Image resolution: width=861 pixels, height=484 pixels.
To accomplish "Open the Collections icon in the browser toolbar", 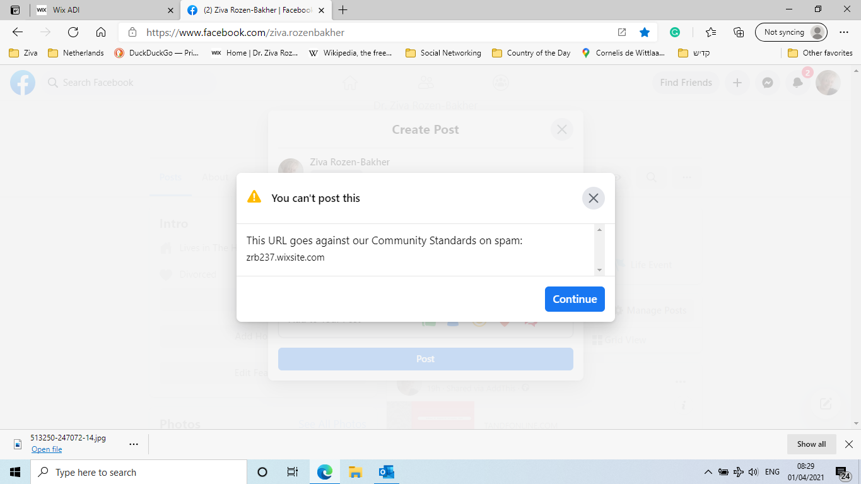I will point(738,32).
